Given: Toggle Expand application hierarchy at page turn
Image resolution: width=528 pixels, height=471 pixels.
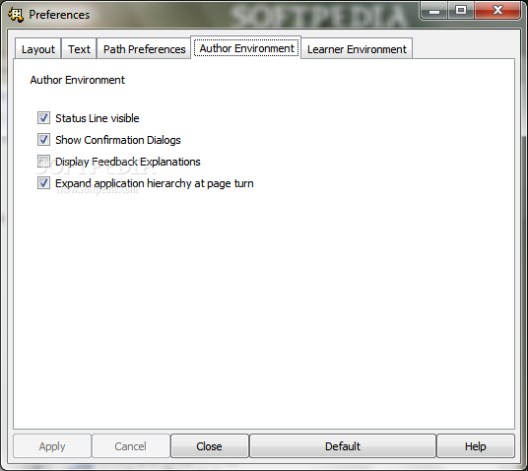Looking at the screenshot, I should tap(43, 183).
